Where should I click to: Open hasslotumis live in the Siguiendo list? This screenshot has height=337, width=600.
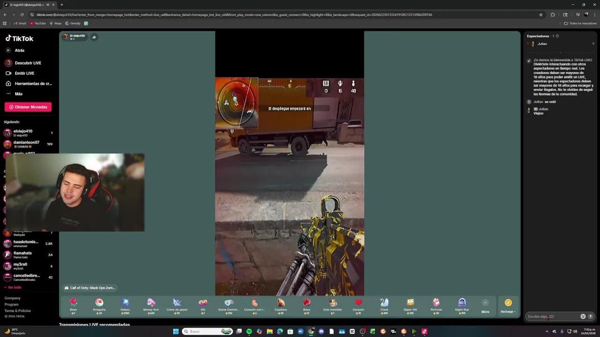pos(29,243)
